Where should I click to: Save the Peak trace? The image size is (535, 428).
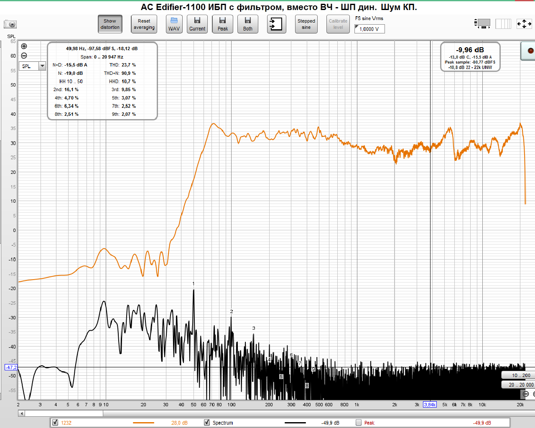click(x=223, y=24)
